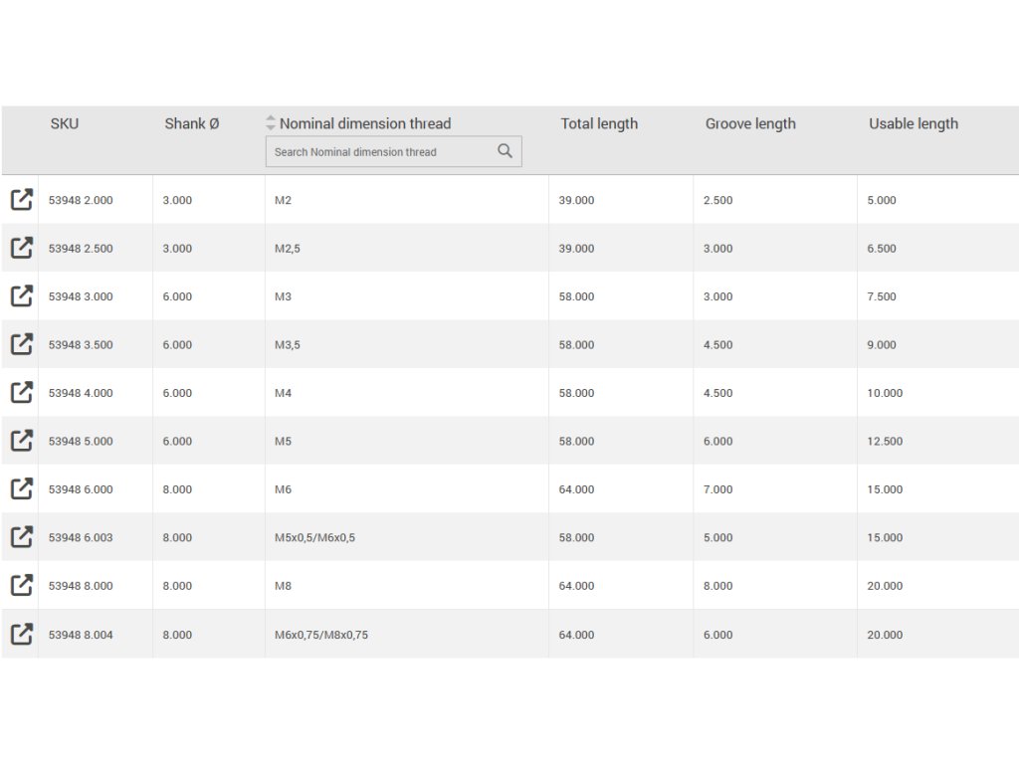Screen dimensions: 1019x764
Task: Click the Groove length column header
Action: point(750,123)
